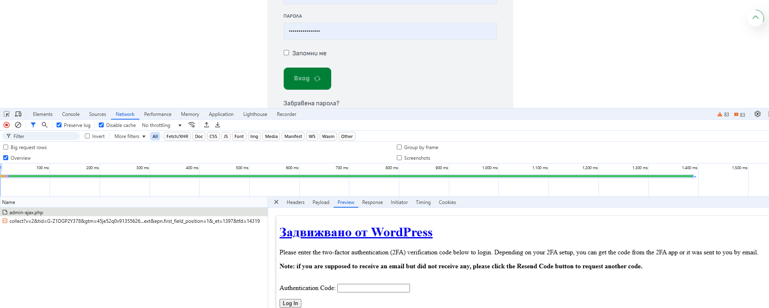The height and width of the screenshot is (308, 769).
Task: Open the Lighthouse tab
Action: (x=255, y=114)
